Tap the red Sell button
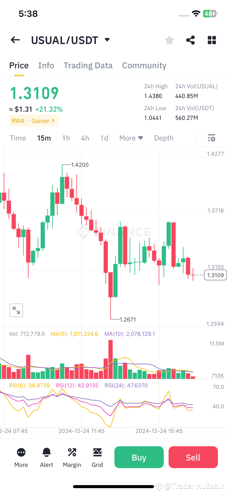The width and height of the screenshot is (227, 493). point(193,457)
